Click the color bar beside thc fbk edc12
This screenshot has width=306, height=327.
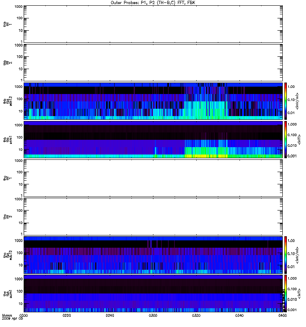coord(286,255)
